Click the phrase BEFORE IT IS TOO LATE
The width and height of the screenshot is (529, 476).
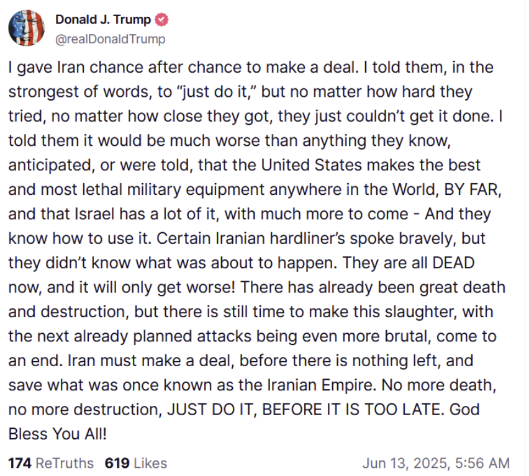tap(351, 410)
